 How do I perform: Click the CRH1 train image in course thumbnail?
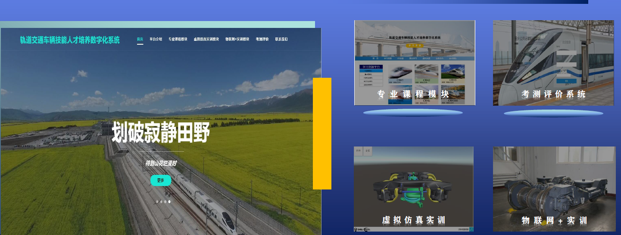click(x=400, y=72)
